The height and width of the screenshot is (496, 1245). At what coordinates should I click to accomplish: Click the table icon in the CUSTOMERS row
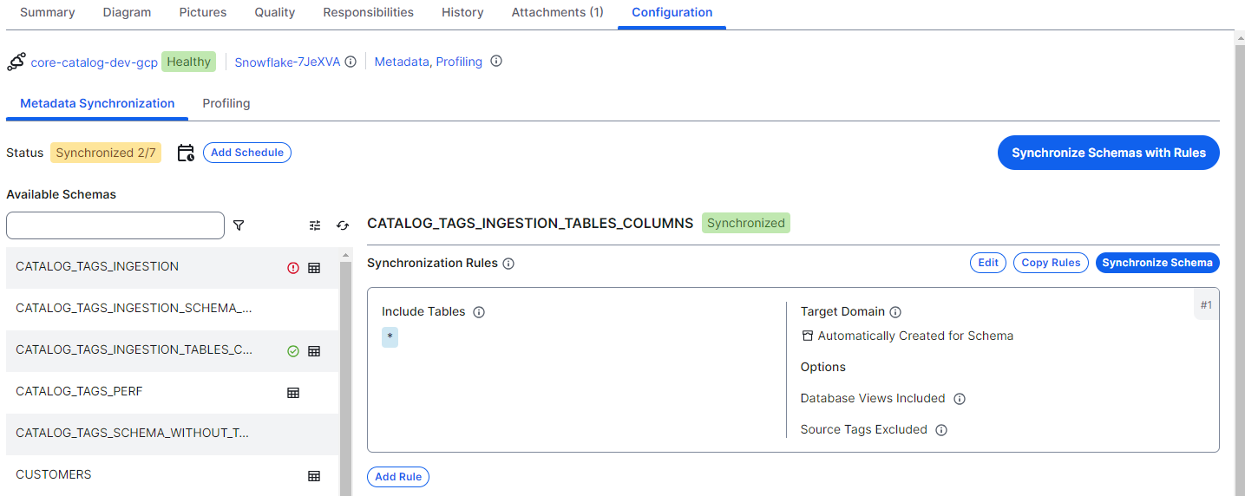314,476
